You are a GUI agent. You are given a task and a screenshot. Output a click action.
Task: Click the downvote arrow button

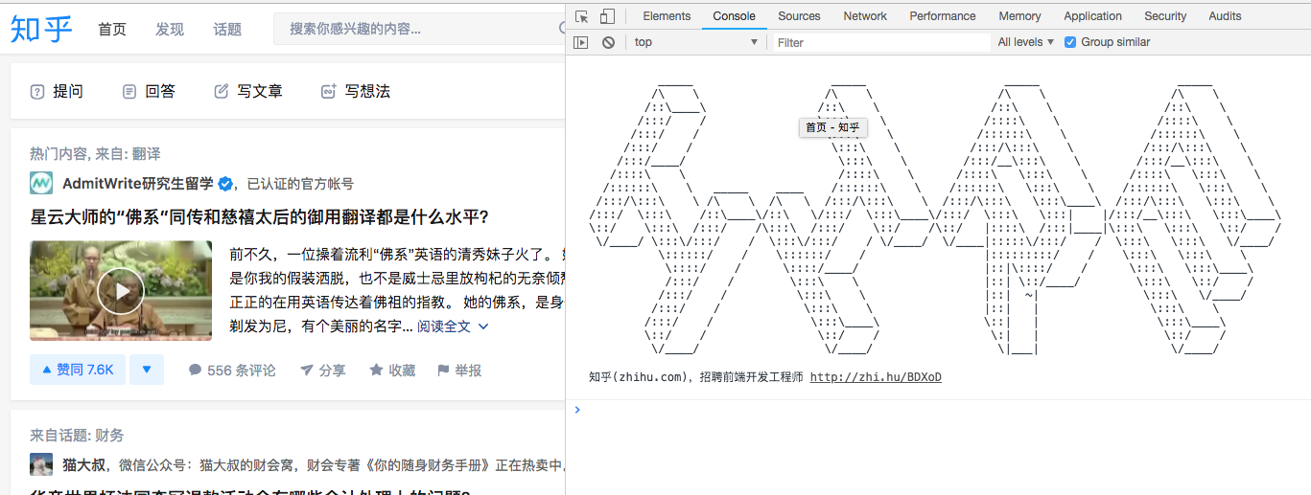coord(147,370)
